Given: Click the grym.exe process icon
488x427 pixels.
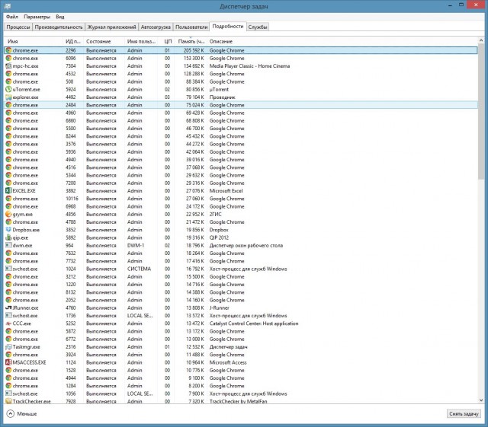Looking at the screenshot, I should pos(8,214).
